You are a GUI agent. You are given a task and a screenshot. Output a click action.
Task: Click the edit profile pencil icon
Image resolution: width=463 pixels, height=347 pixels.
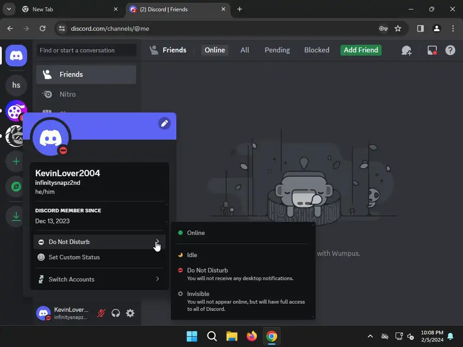point(165,123)
